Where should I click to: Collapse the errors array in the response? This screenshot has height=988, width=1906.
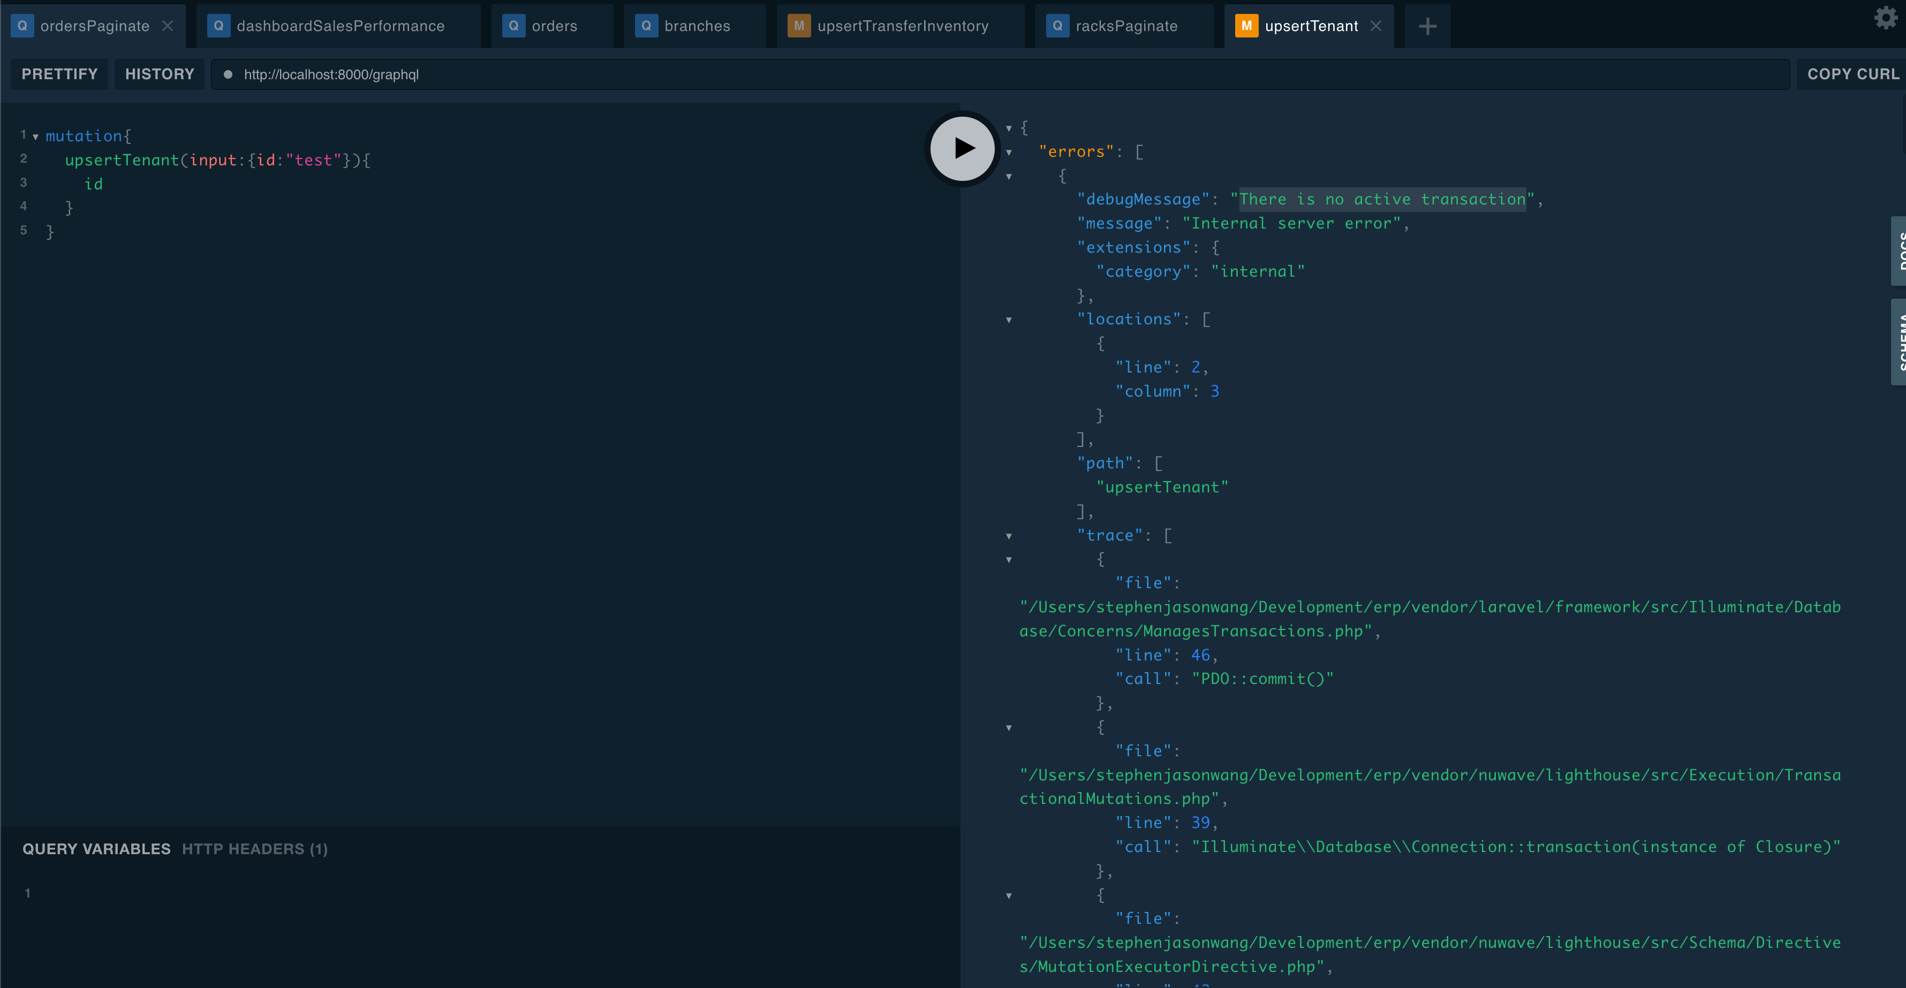point(1010,153)
